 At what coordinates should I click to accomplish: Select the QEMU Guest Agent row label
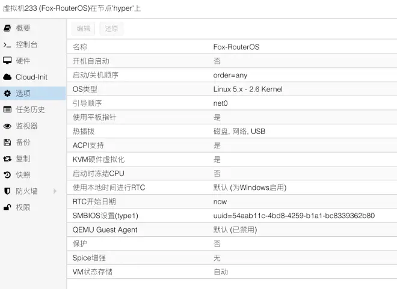(105, 230)
